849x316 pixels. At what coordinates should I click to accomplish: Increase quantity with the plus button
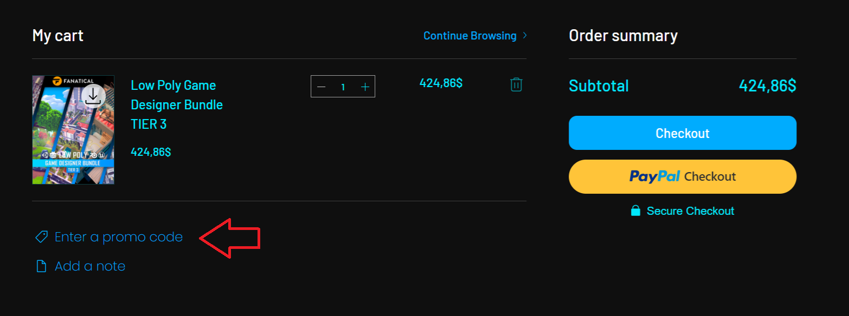coord(365,87)
